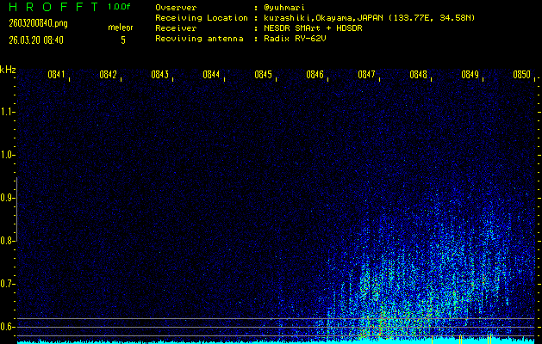Select the version label 1.00f
The image size is (542, 344).
click(x=119, y=7)
